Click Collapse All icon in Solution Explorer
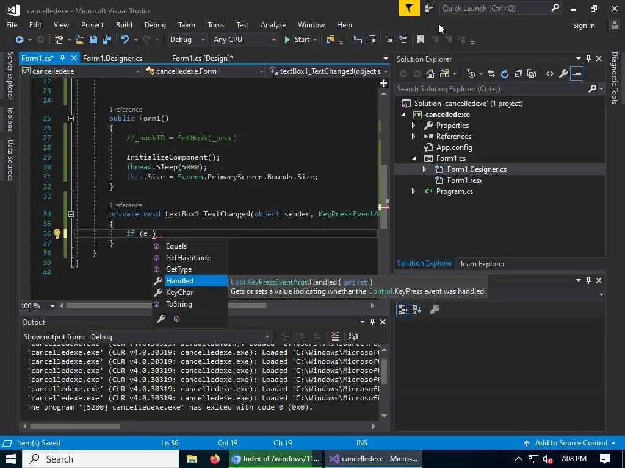This screenshot has width=625, height=468. coord(518,74)
